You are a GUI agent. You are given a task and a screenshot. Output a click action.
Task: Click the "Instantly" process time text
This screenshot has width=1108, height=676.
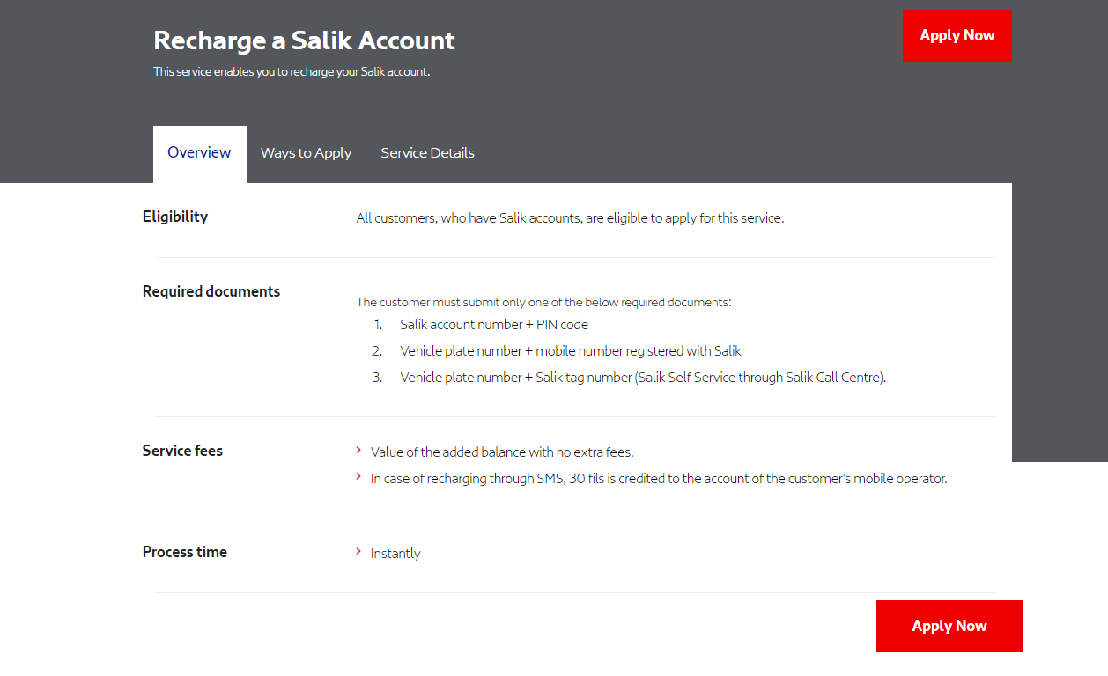pos(395,553)
